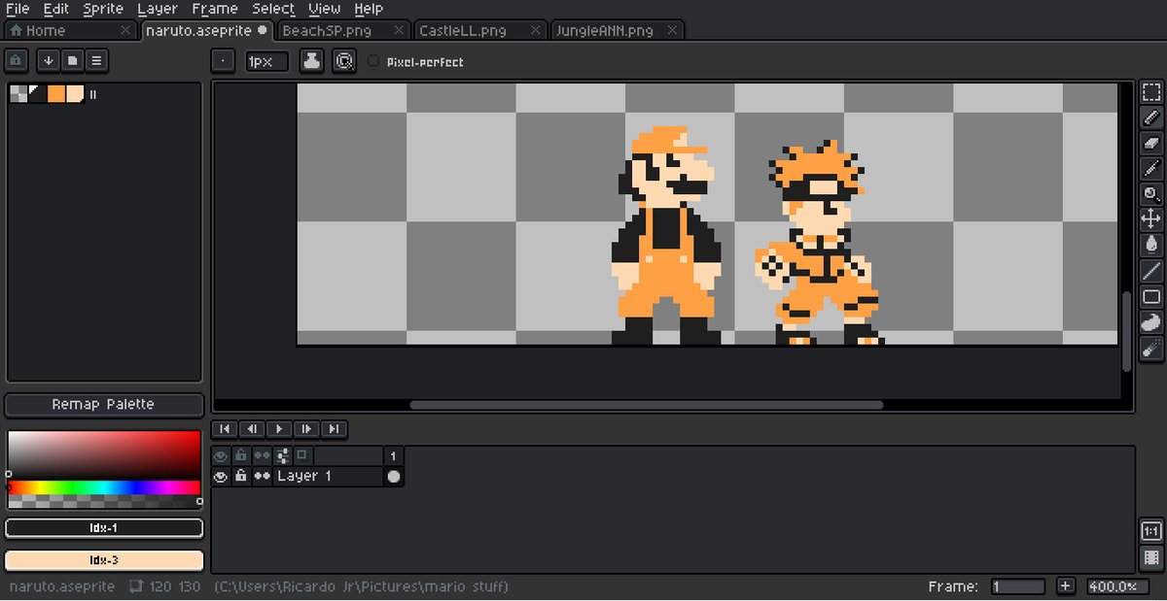Click the canvas horizontal scrollbar

[646, 405]
